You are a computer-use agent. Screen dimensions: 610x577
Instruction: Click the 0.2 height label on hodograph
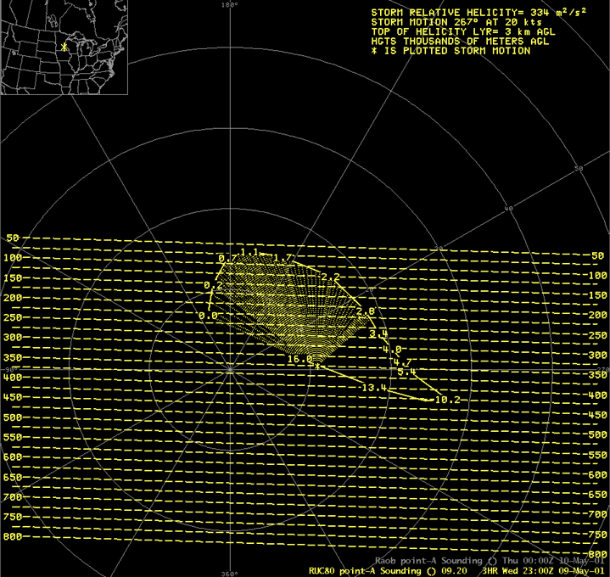[213, 286]
